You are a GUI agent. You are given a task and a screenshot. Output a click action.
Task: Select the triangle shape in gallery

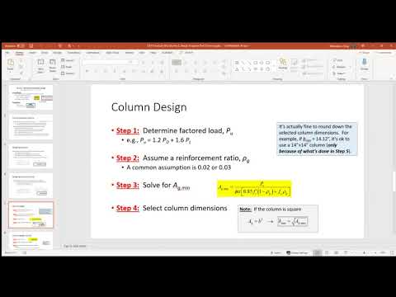(x=237, y=69)
